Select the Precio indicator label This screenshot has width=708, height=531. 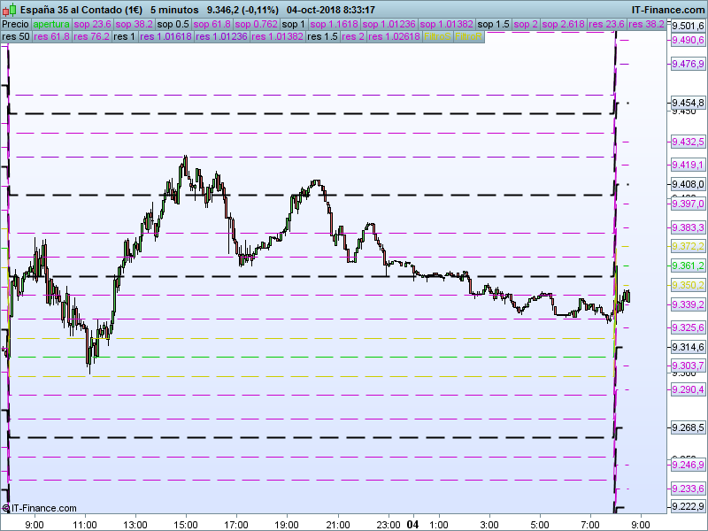(16, 25)
